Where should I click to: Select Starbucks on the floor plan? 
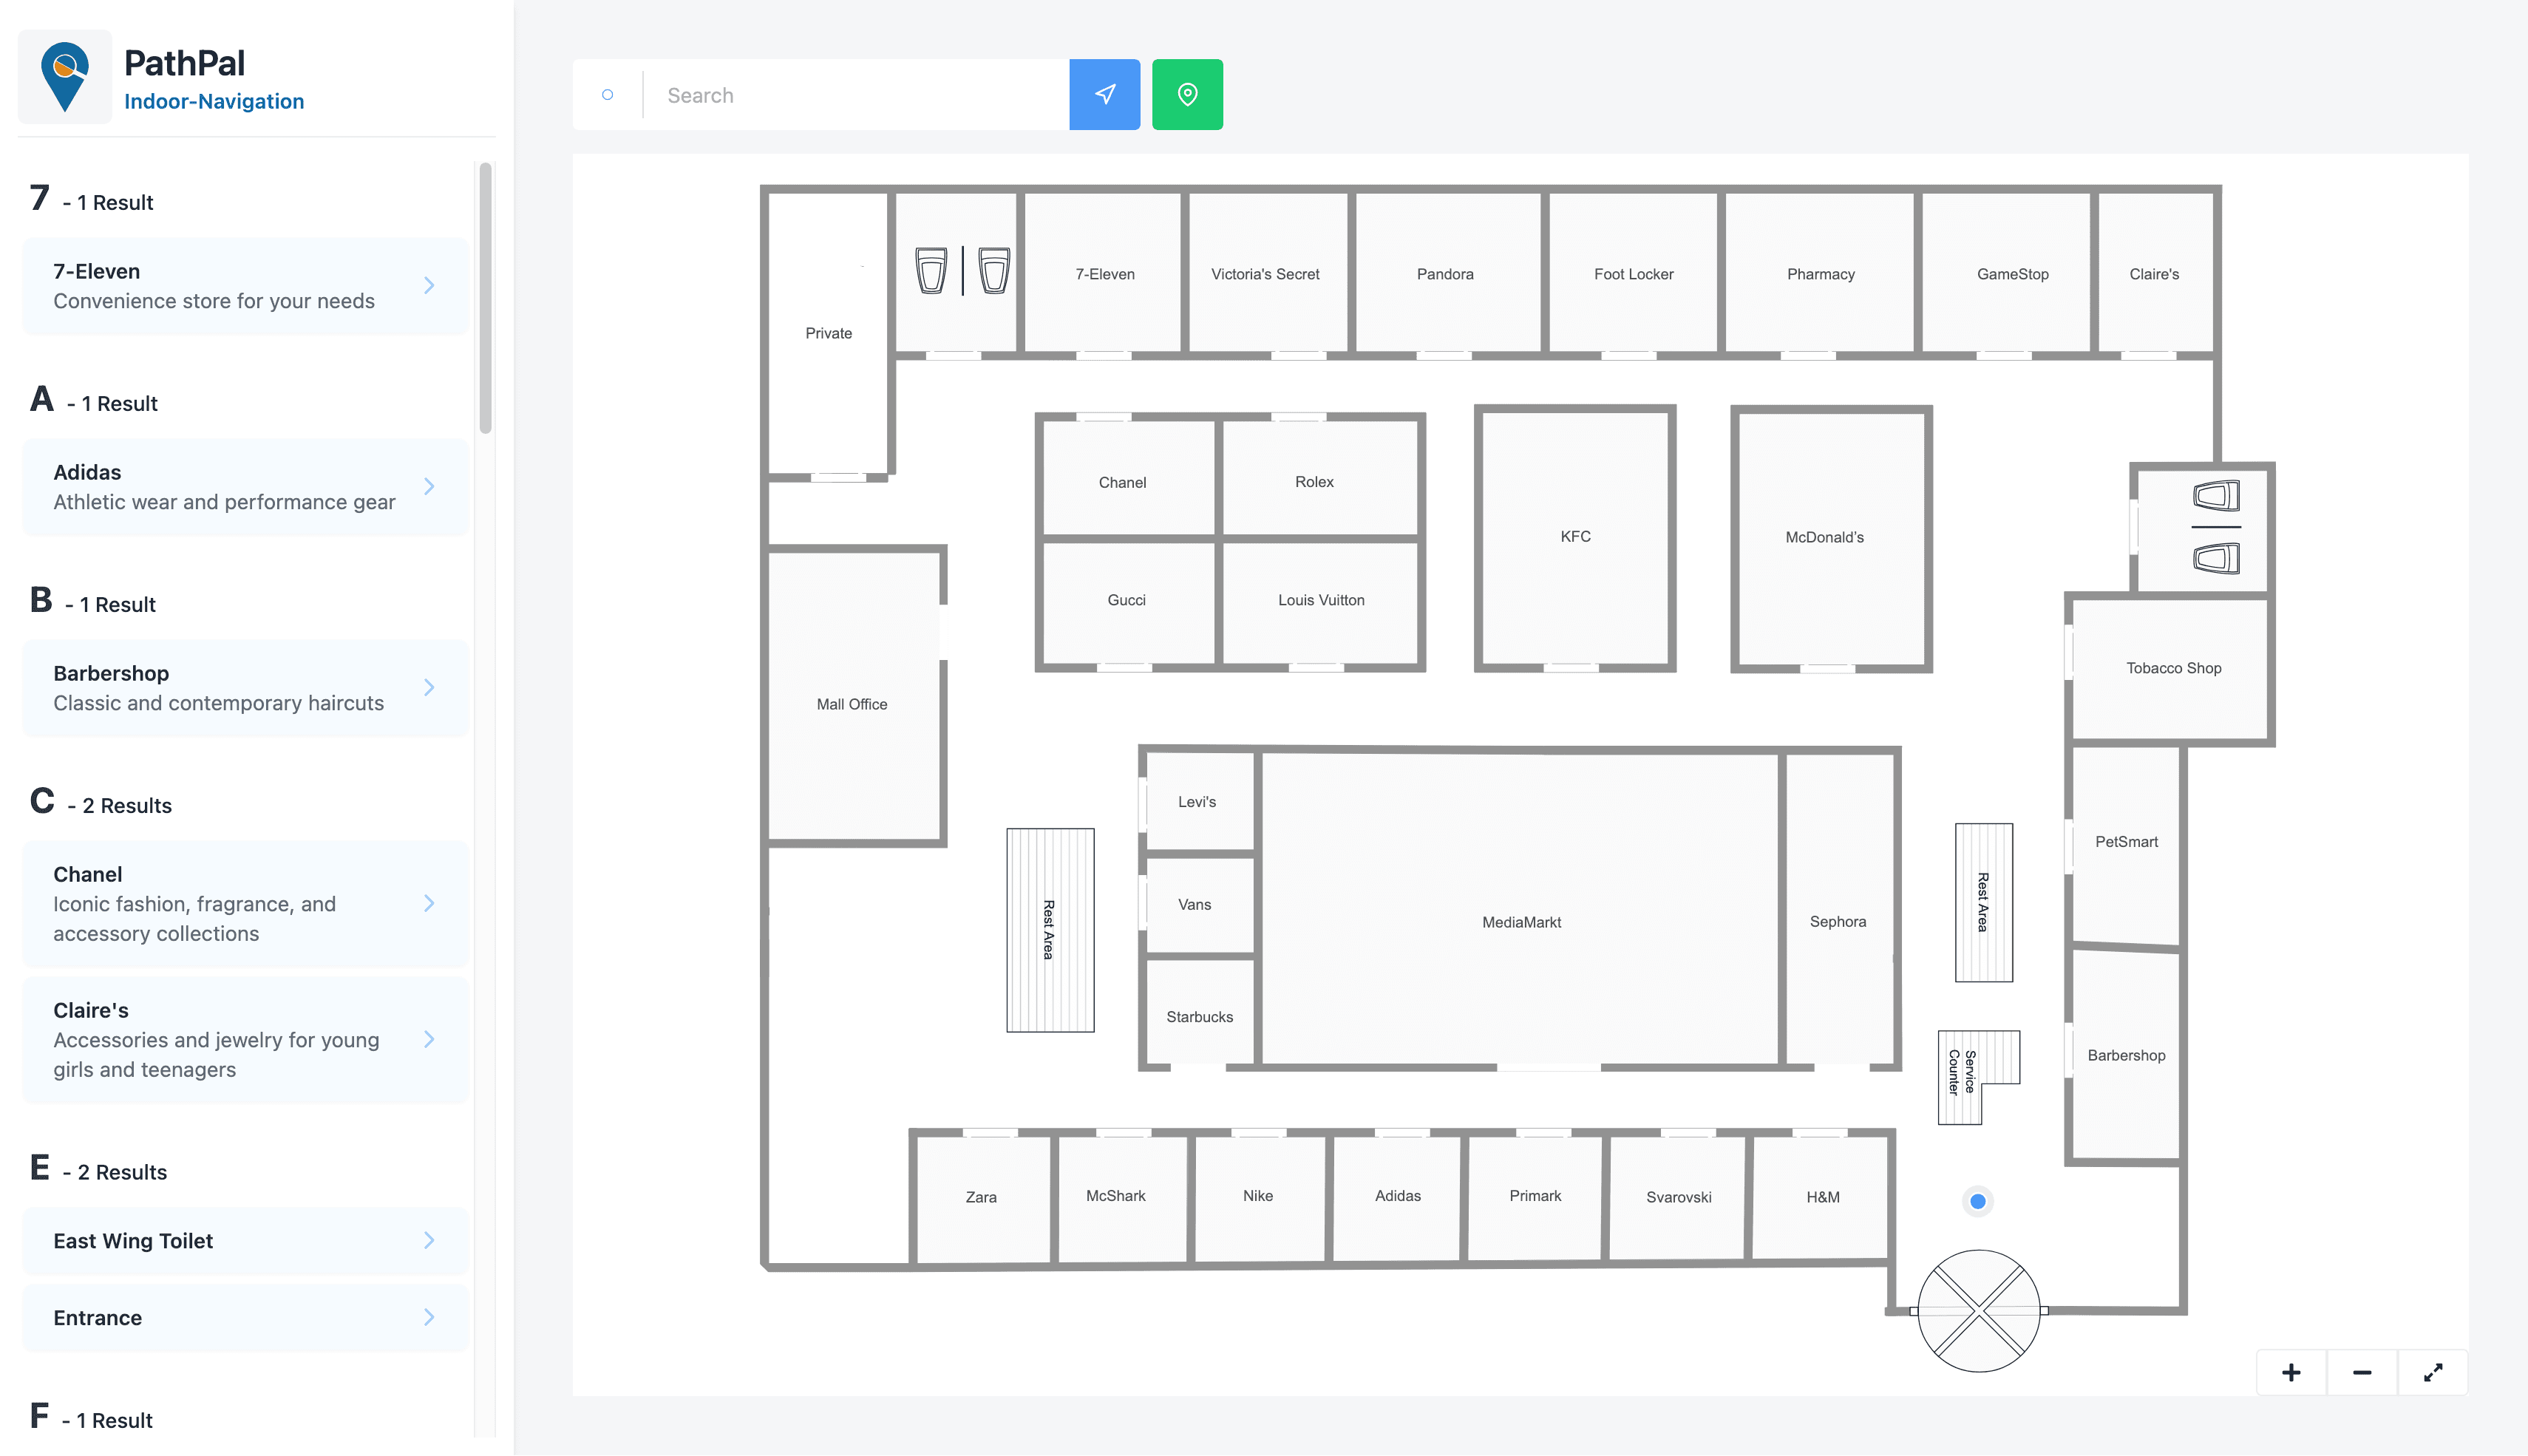(x=1199, y=1016)
